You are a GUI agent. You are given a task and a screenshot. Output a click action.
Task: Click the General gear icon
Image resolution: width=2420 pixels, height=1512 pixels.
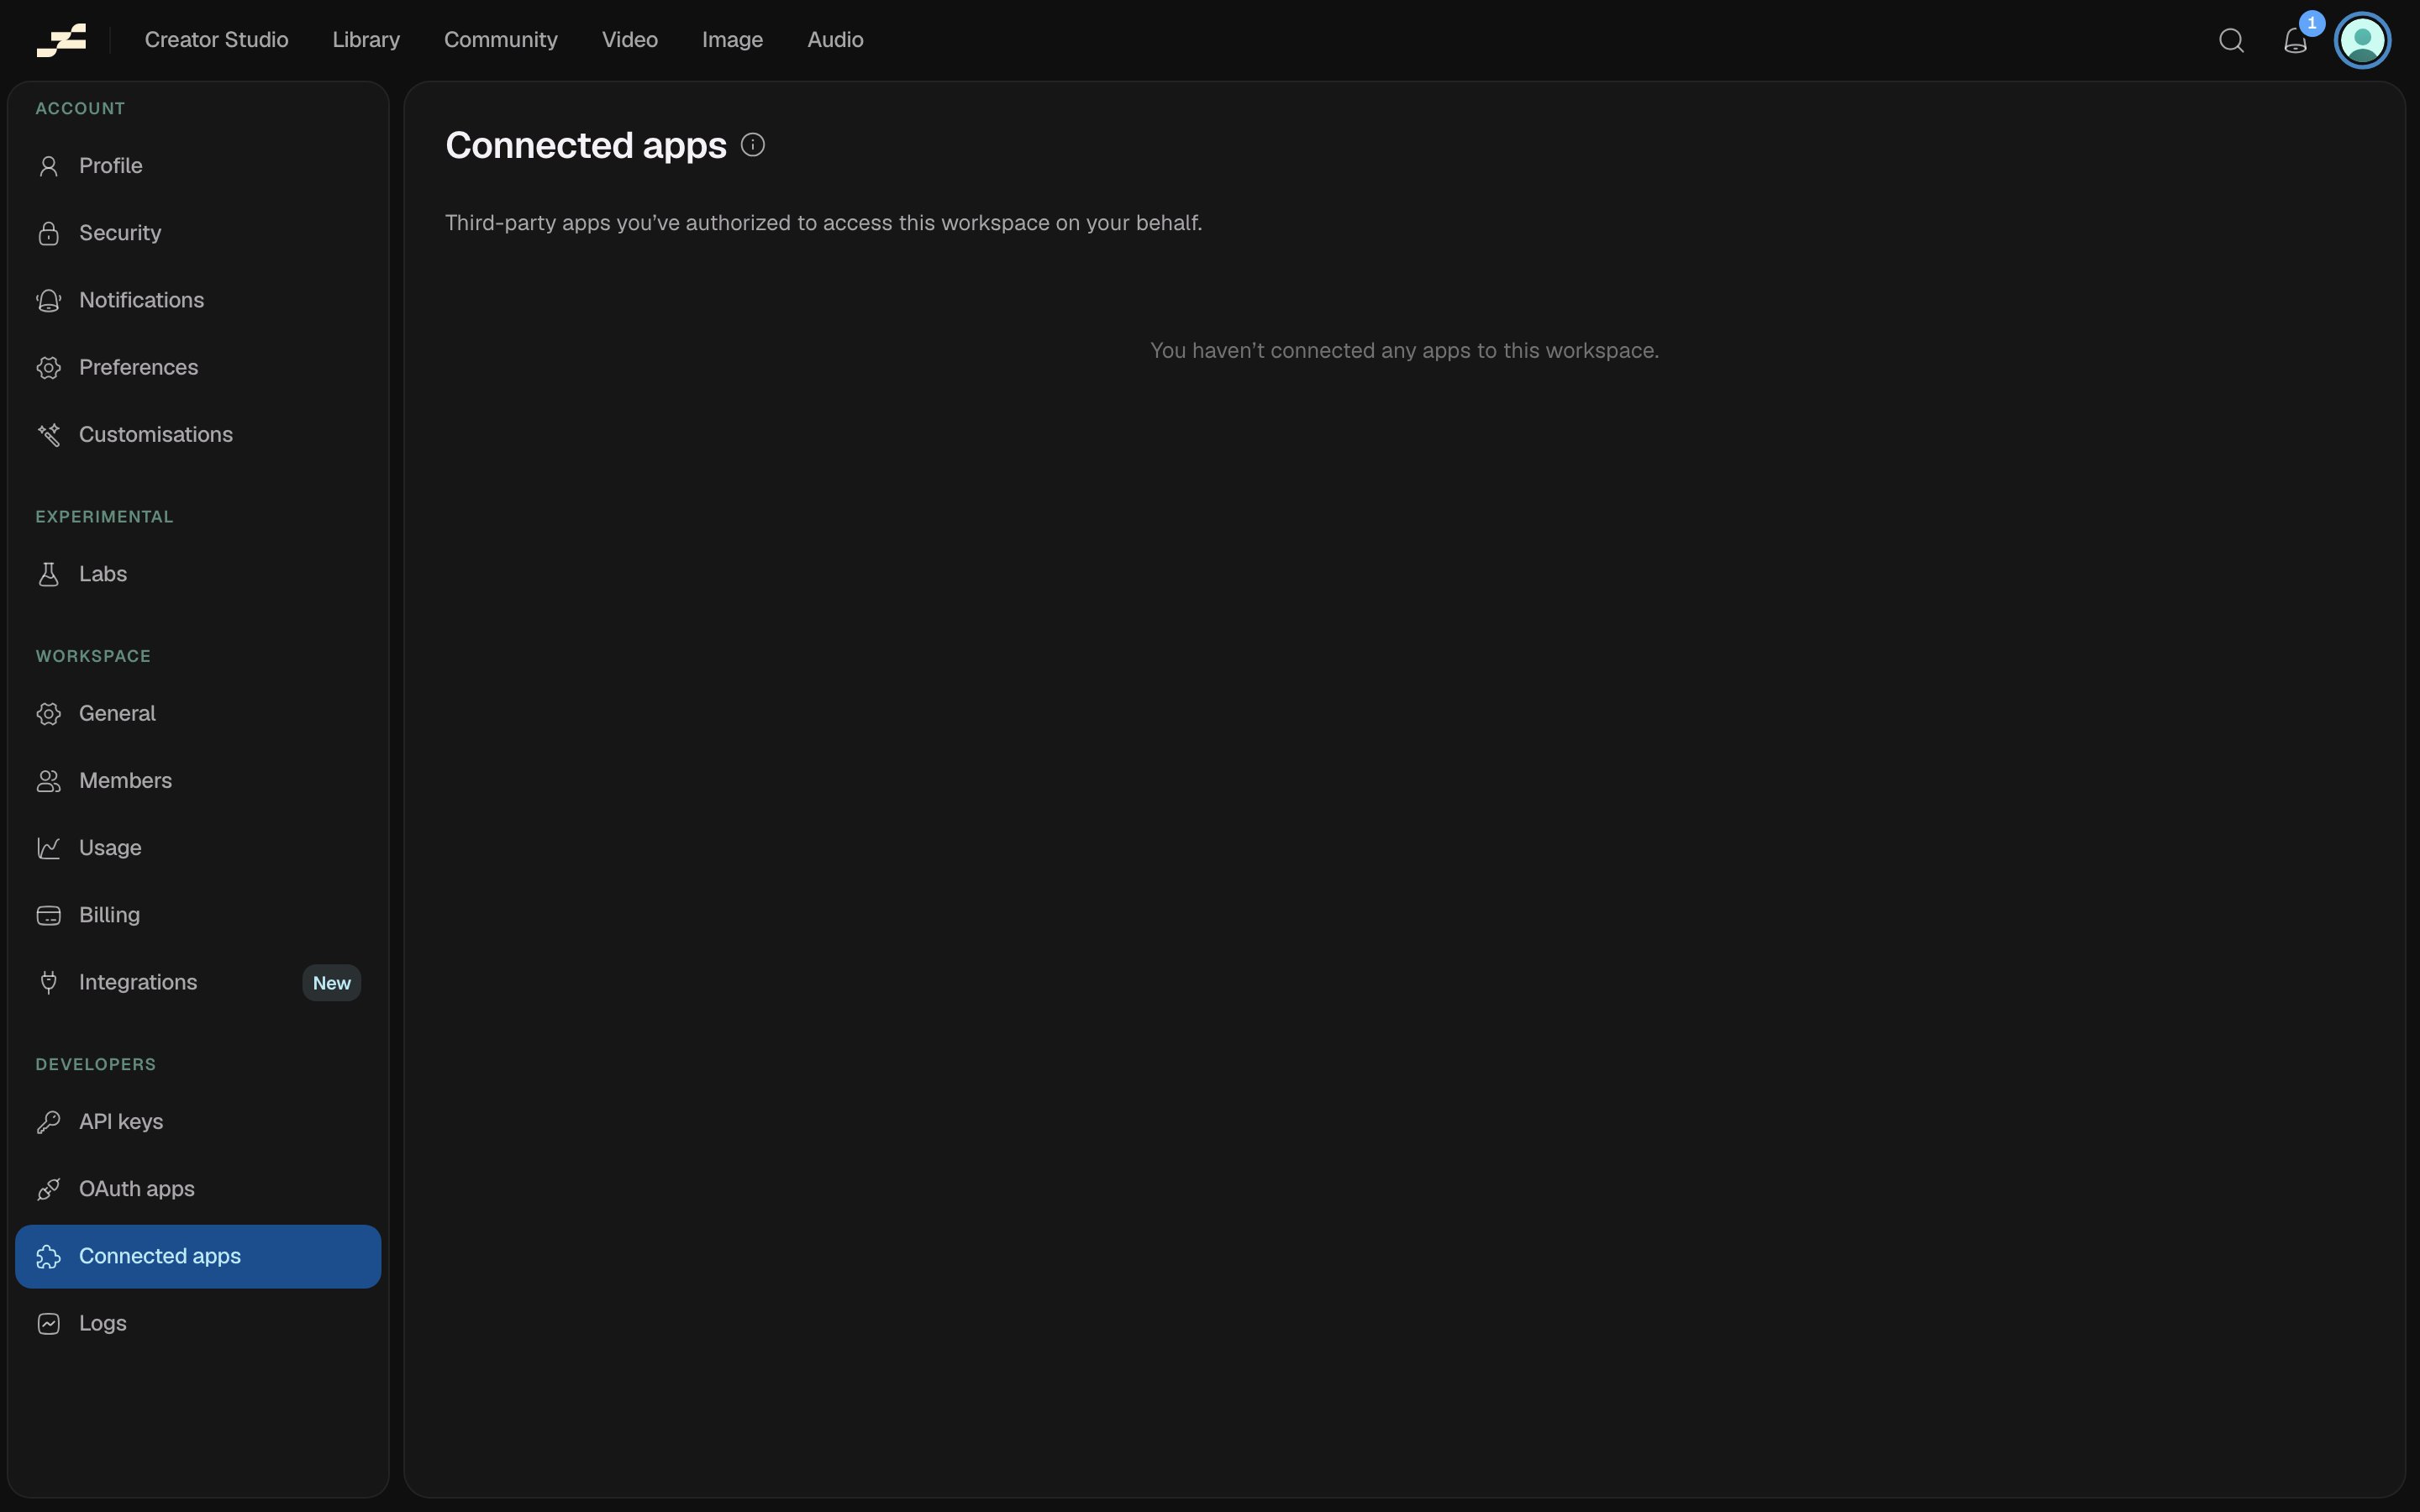pyautogui.click(x=48, y=713)
